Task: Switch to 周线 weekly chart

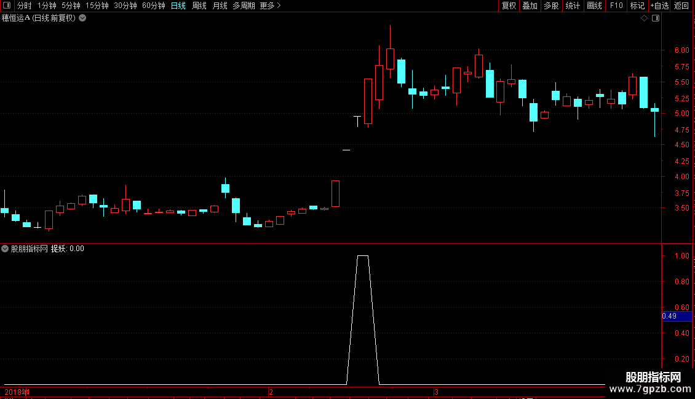Action: (x=199, y=6)
